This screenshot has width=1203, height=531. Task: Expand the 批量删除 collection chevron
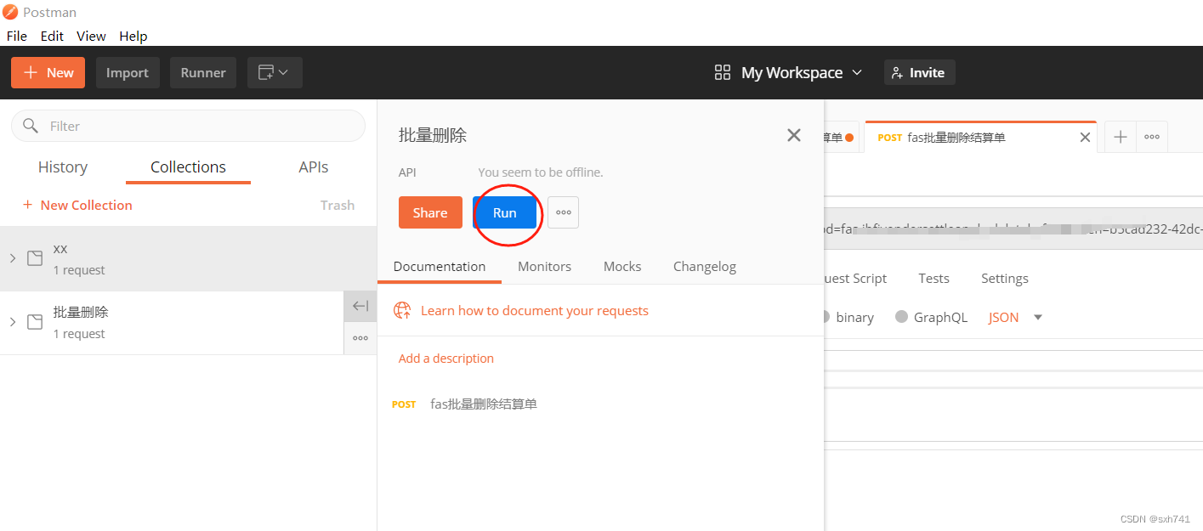click(13, 322)
